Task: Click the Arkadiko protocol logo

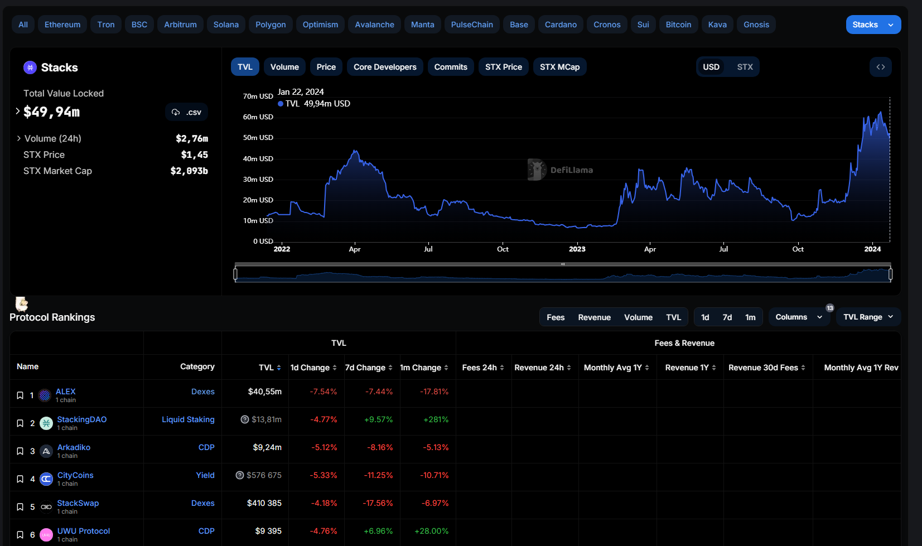Action: coord(46,451)
